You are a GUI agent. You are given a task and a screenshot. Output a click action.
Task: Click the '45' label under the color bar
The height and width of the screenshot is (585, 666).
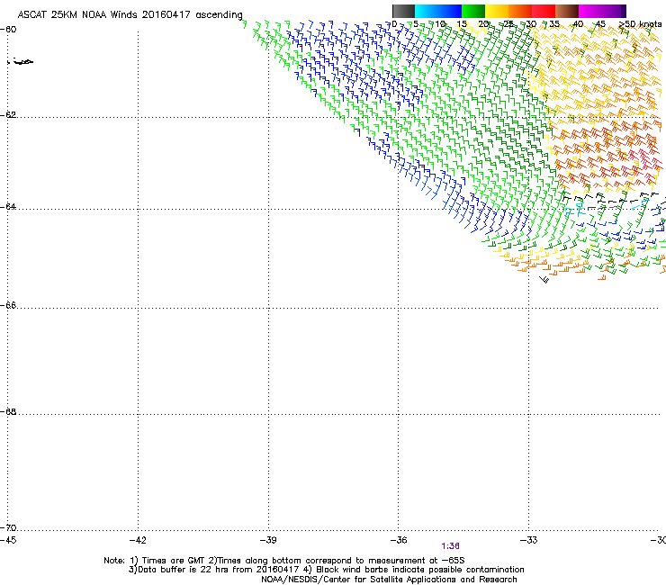[600, 24]
